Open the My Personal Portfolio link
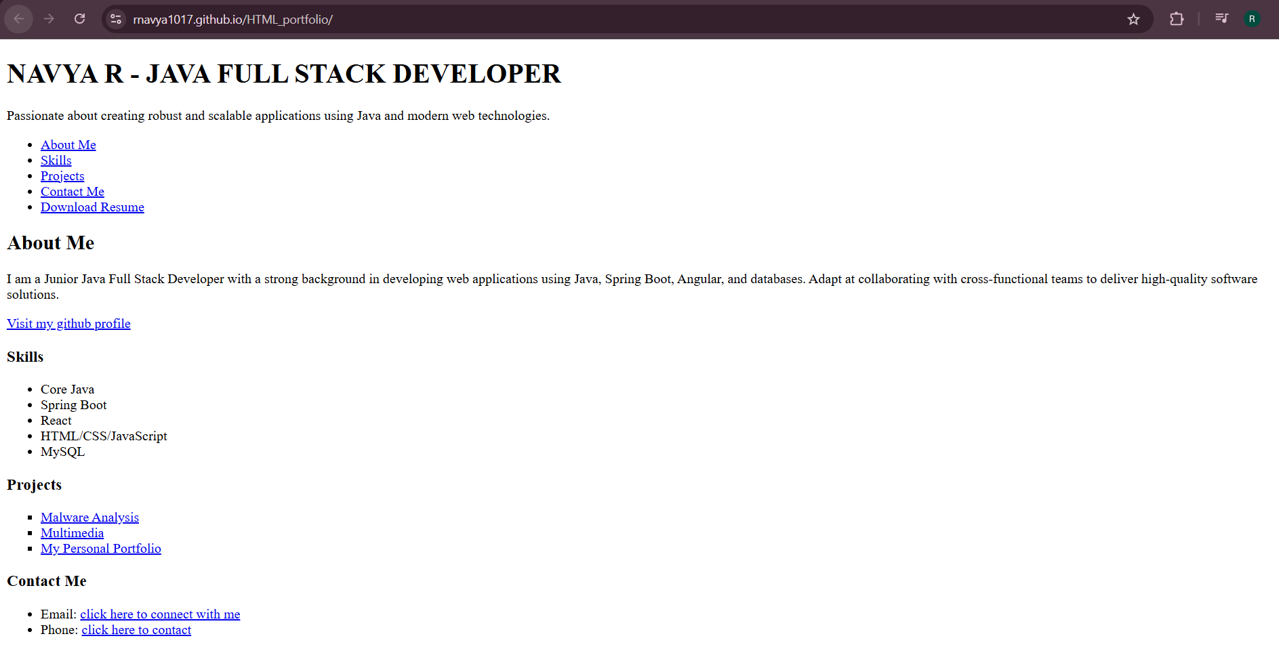The image size is (1279, 651). pos(100,549)
